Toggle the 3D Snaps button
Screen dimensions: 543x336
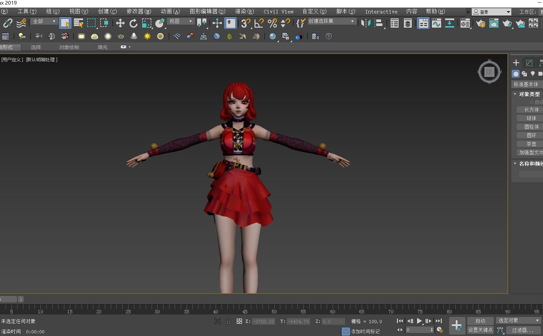(x=245, y=23)
